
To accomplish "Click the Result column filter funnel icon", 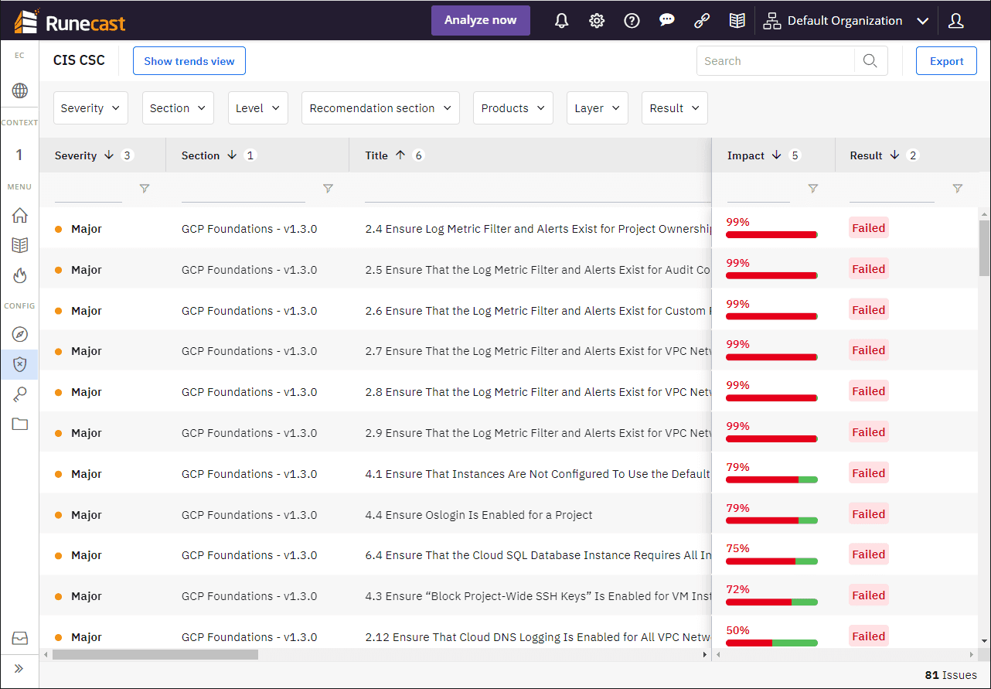I will point(958,188).
